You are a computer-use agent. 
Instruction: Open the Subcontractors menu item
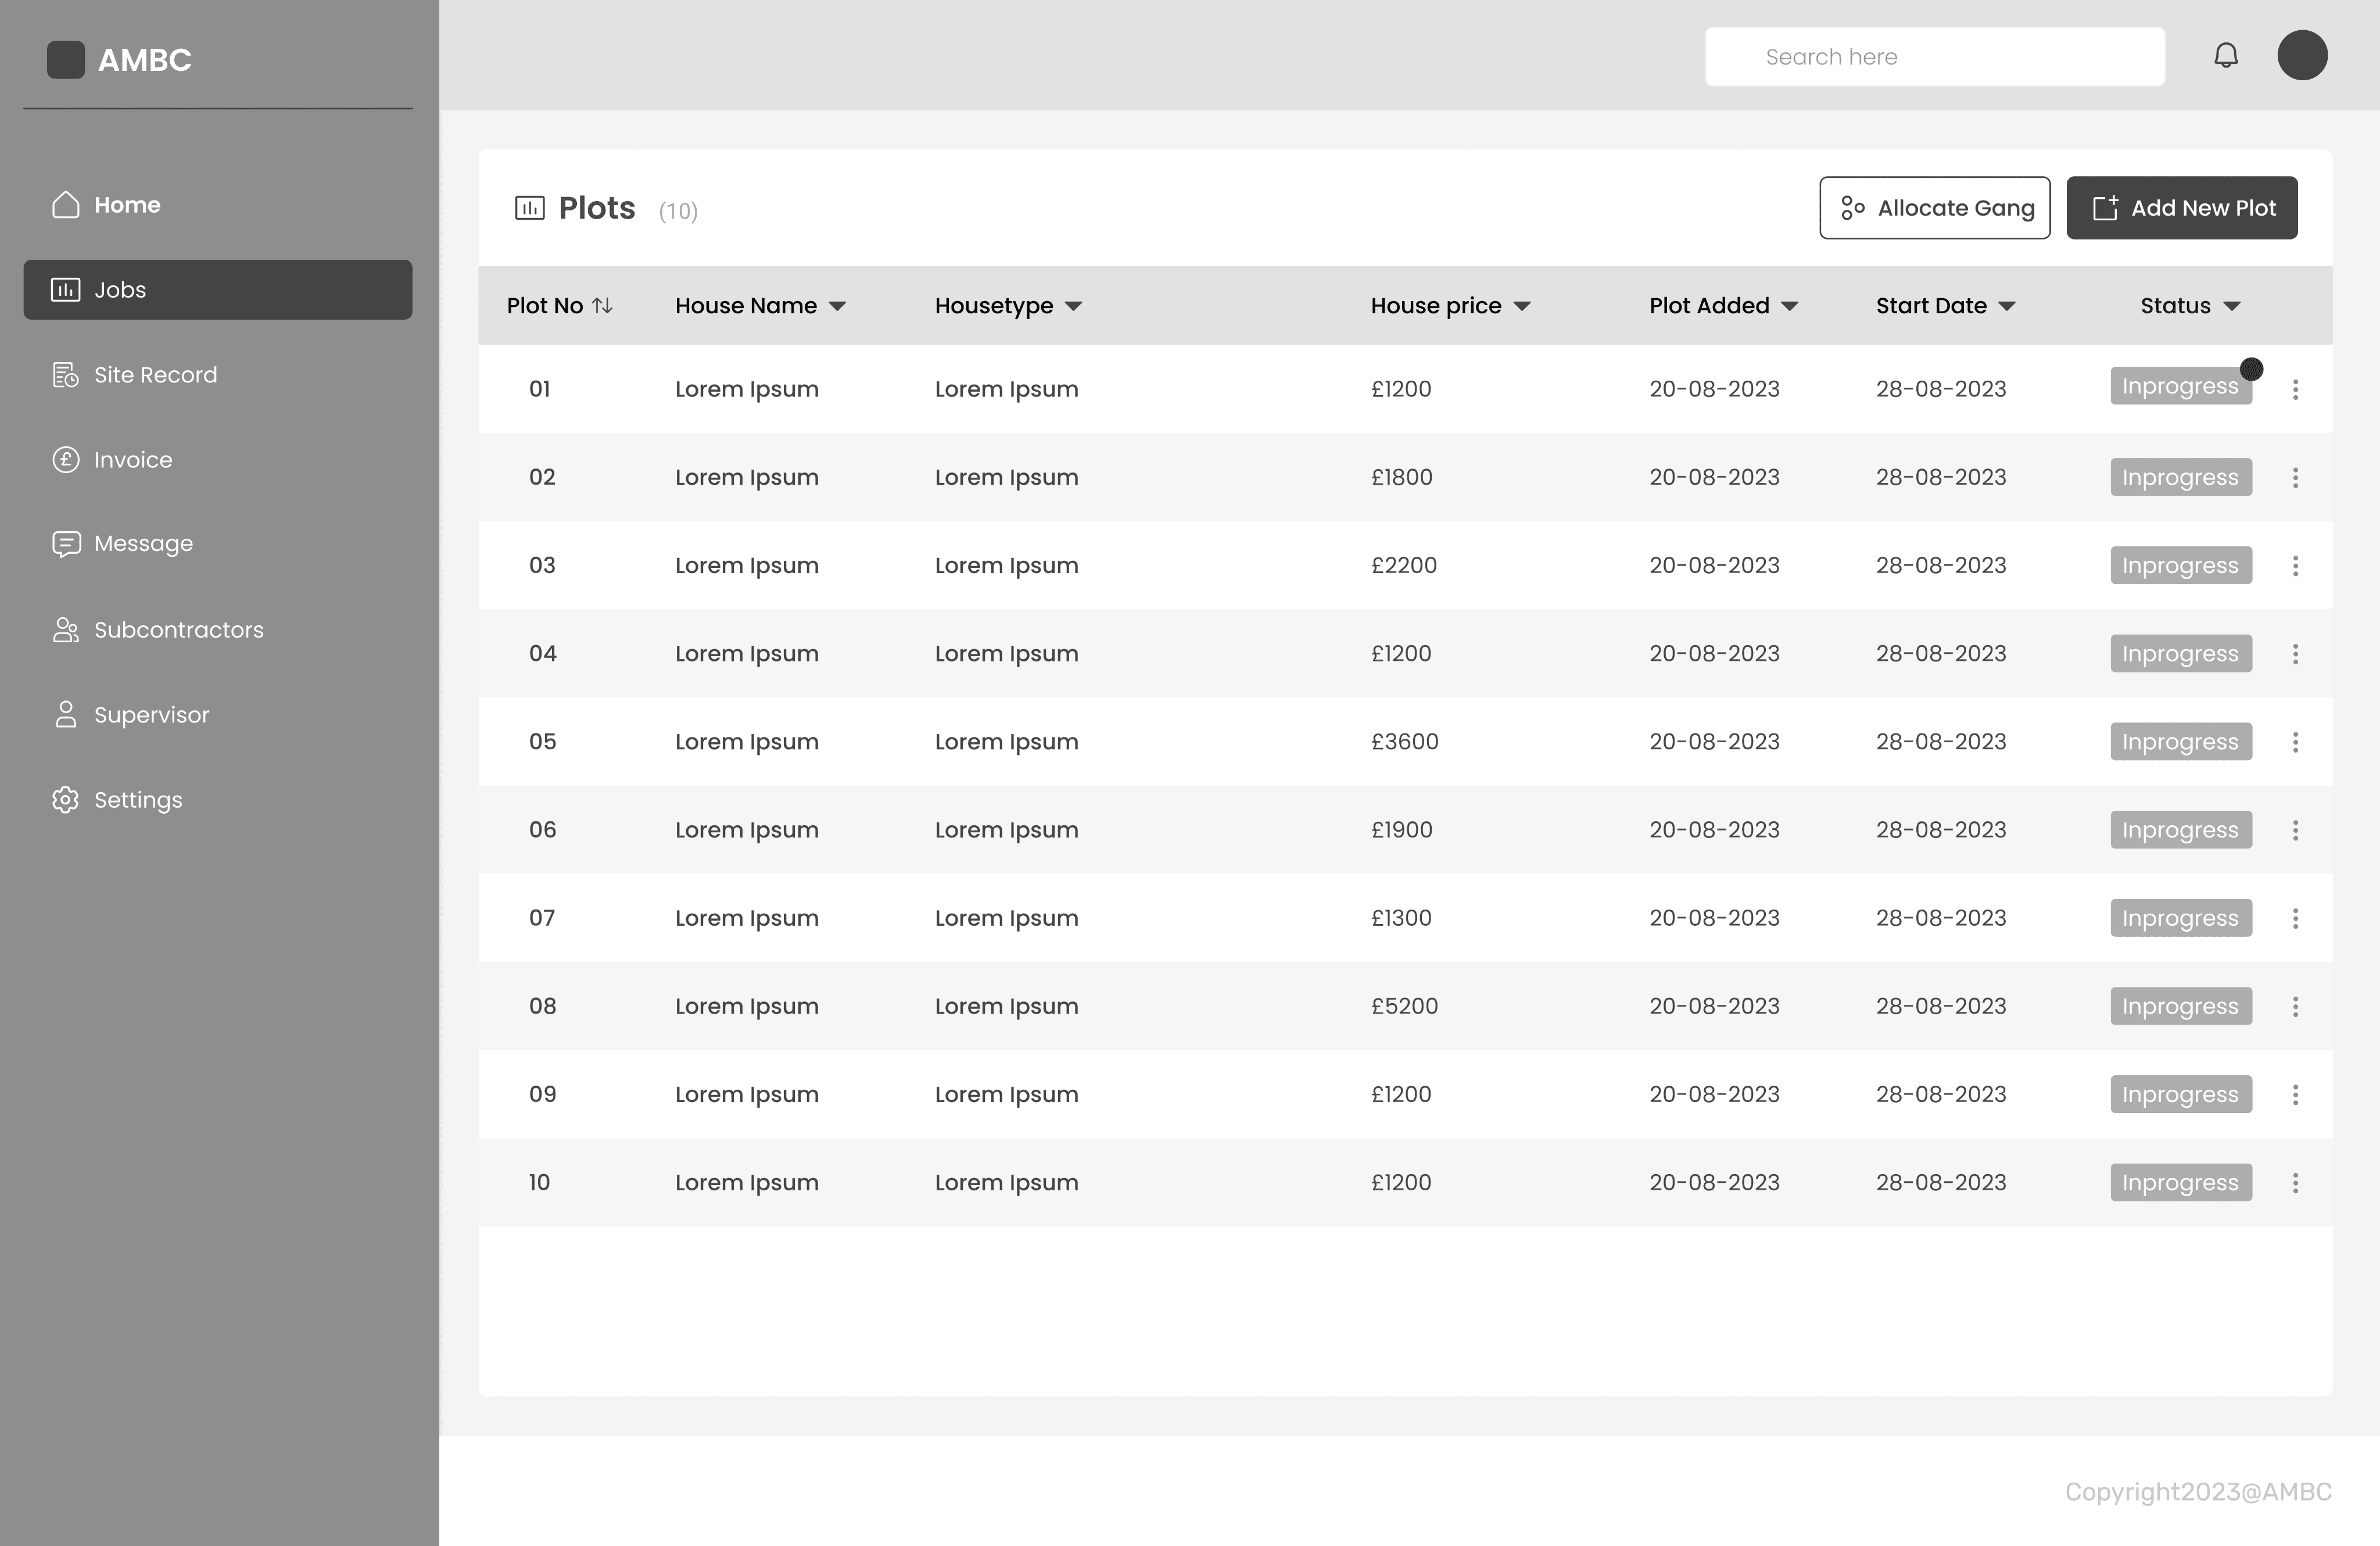tap(178, 630)
